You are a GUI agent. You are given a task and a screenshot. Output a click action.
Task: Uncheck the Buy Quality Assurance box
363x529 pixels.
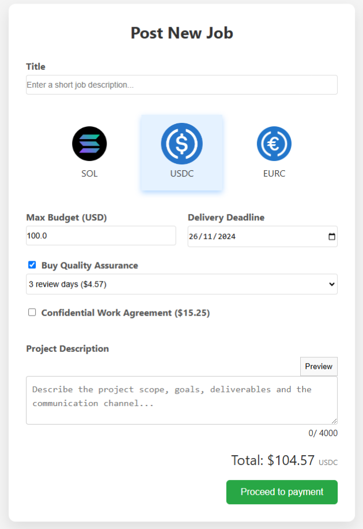(32, 265)
